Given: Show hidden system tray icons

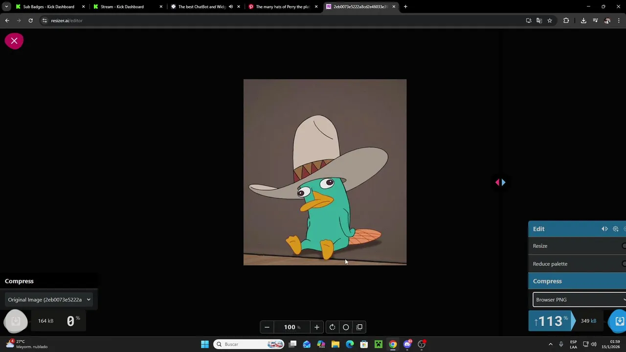Looking at the screenshot, I should coord(550,344).
